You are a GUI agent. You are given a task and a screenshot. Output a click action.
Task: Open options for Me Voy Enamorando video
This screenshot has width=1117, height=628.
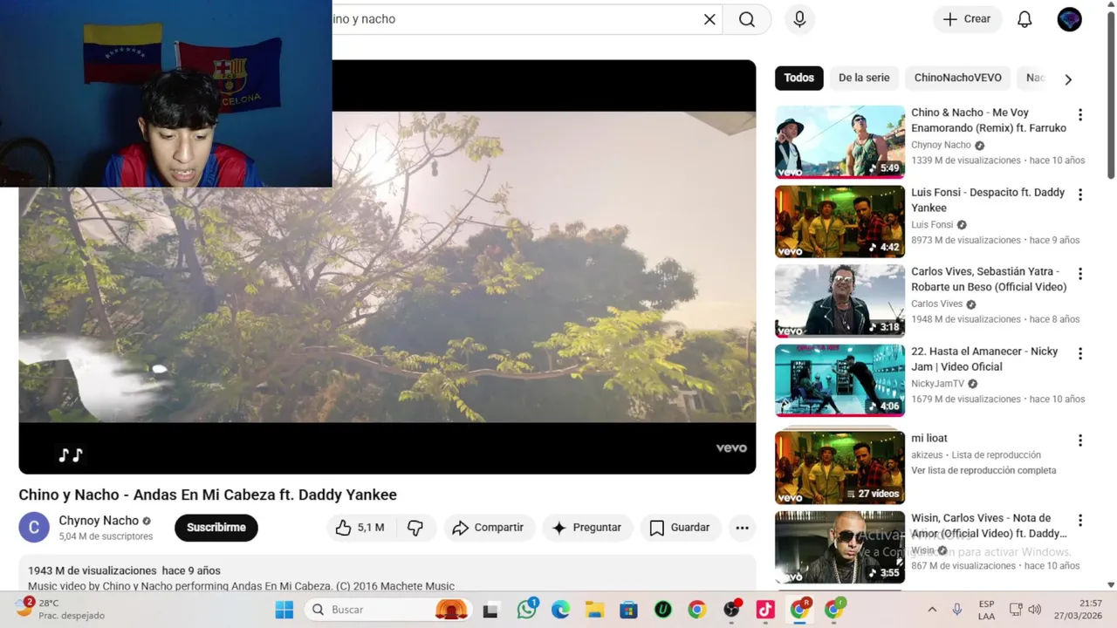click(1080, 115)
